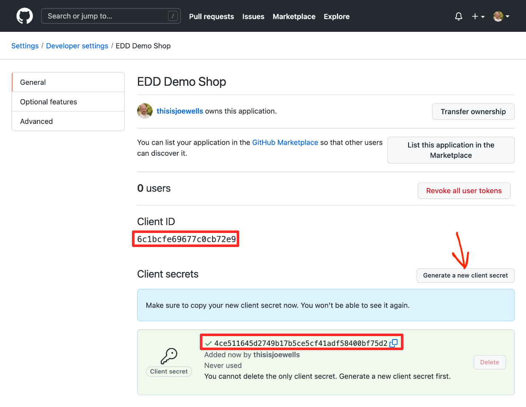Open the user avatar menu
The image size is (526, 407).
click(x=501, y=17)
